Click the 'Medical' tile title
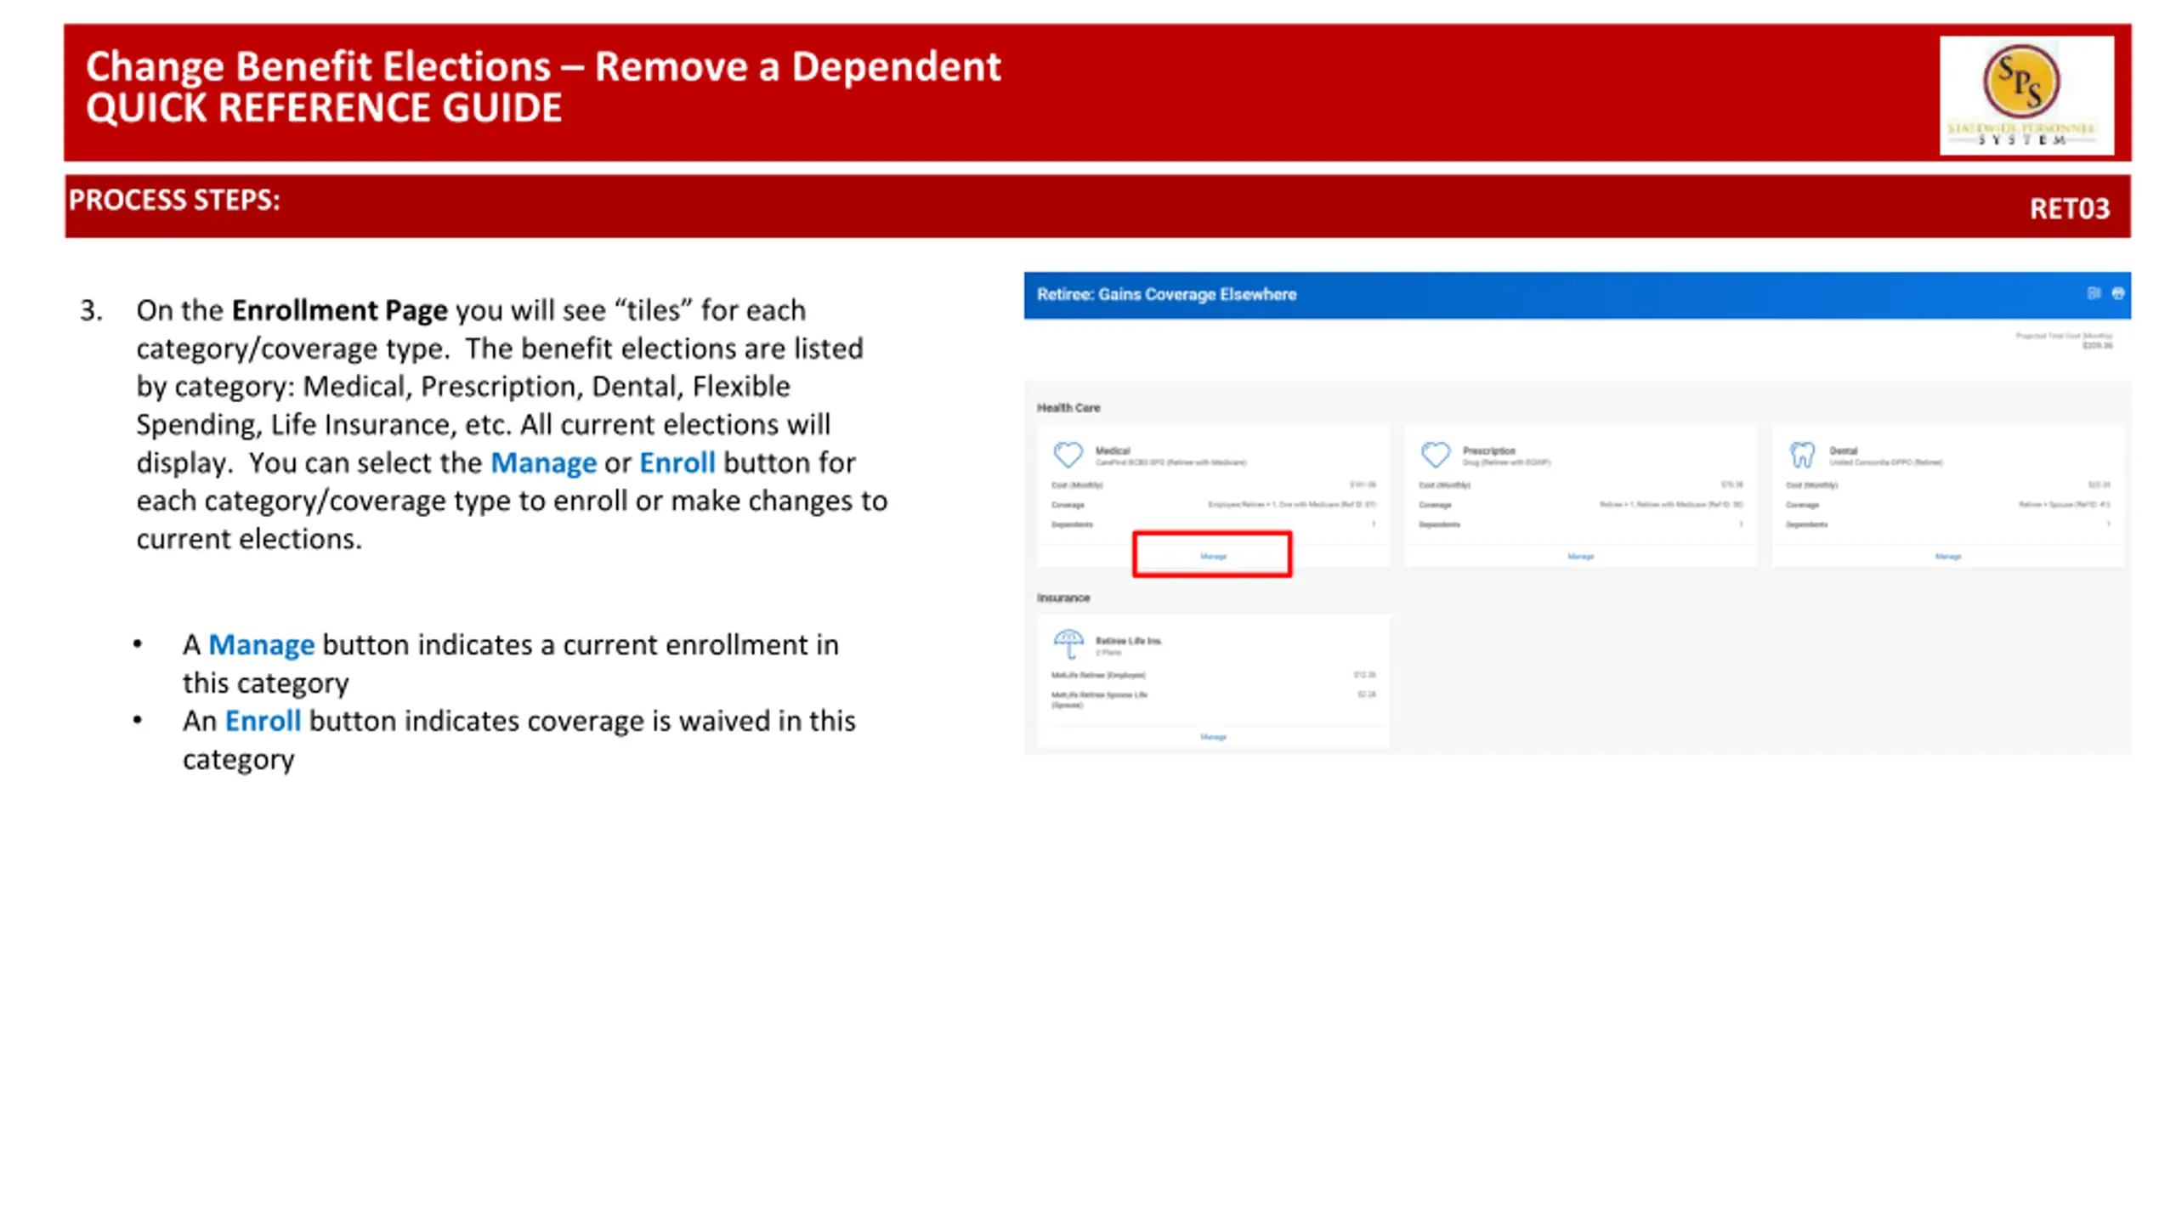This screenshot has width=2176, height=1224. coord(1112,450)
